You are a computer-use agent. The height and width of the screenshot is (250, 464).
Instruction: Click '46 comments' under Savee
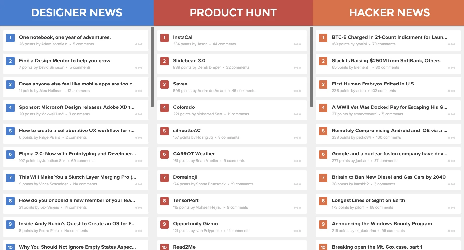tap(244, 91)
